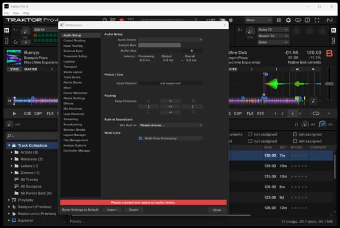
Task: Select Output Routing preferences page
Action: point(74,40)
